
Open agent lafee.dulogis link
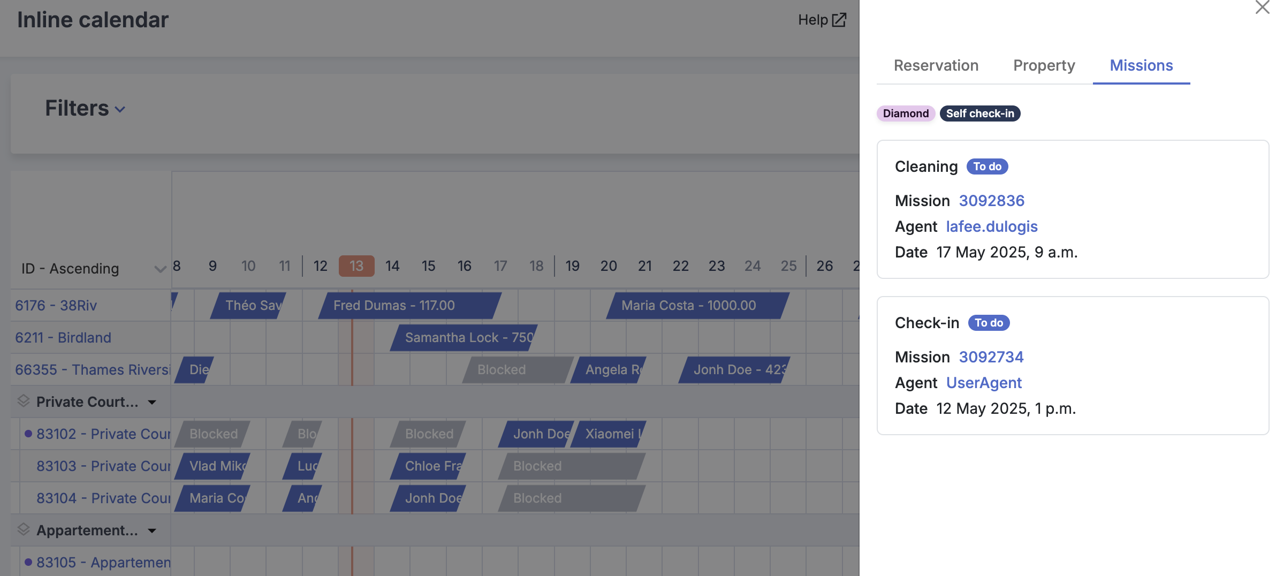992,226
